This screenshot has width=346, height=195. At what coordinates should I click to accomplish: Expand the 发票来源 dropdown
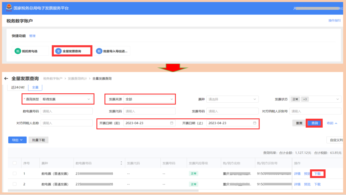[x=149, y=99]
